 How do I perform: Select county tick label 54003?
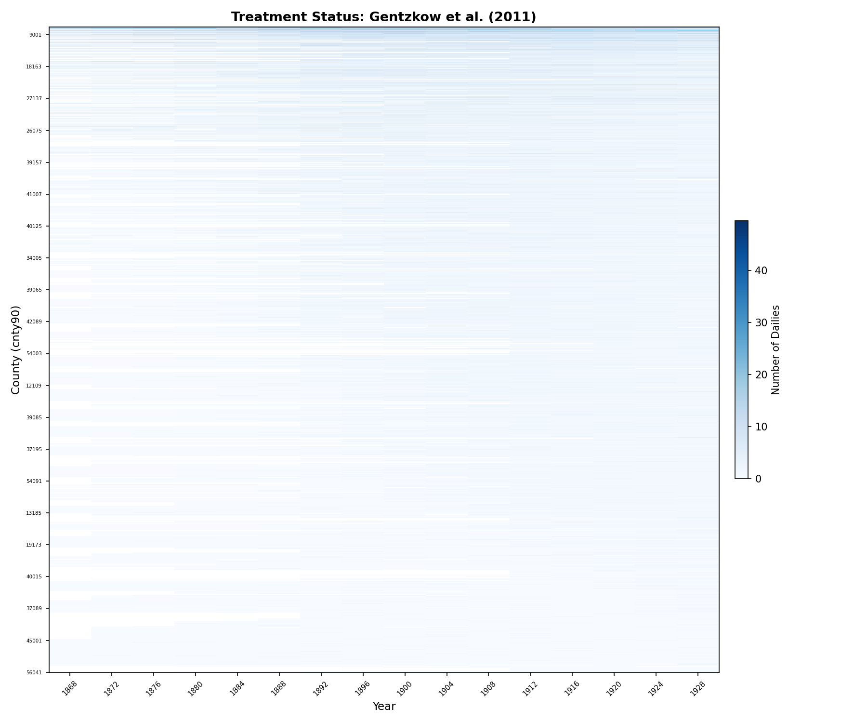[34, 353]
